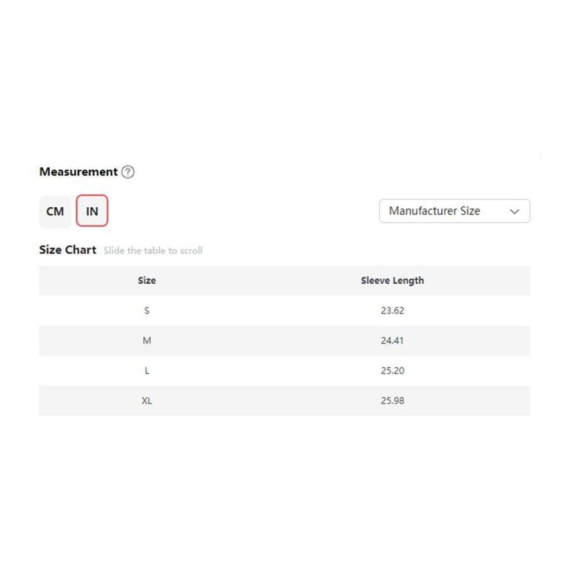Click the Size Chart heading
571x571 pixels.
coord(68,250)
